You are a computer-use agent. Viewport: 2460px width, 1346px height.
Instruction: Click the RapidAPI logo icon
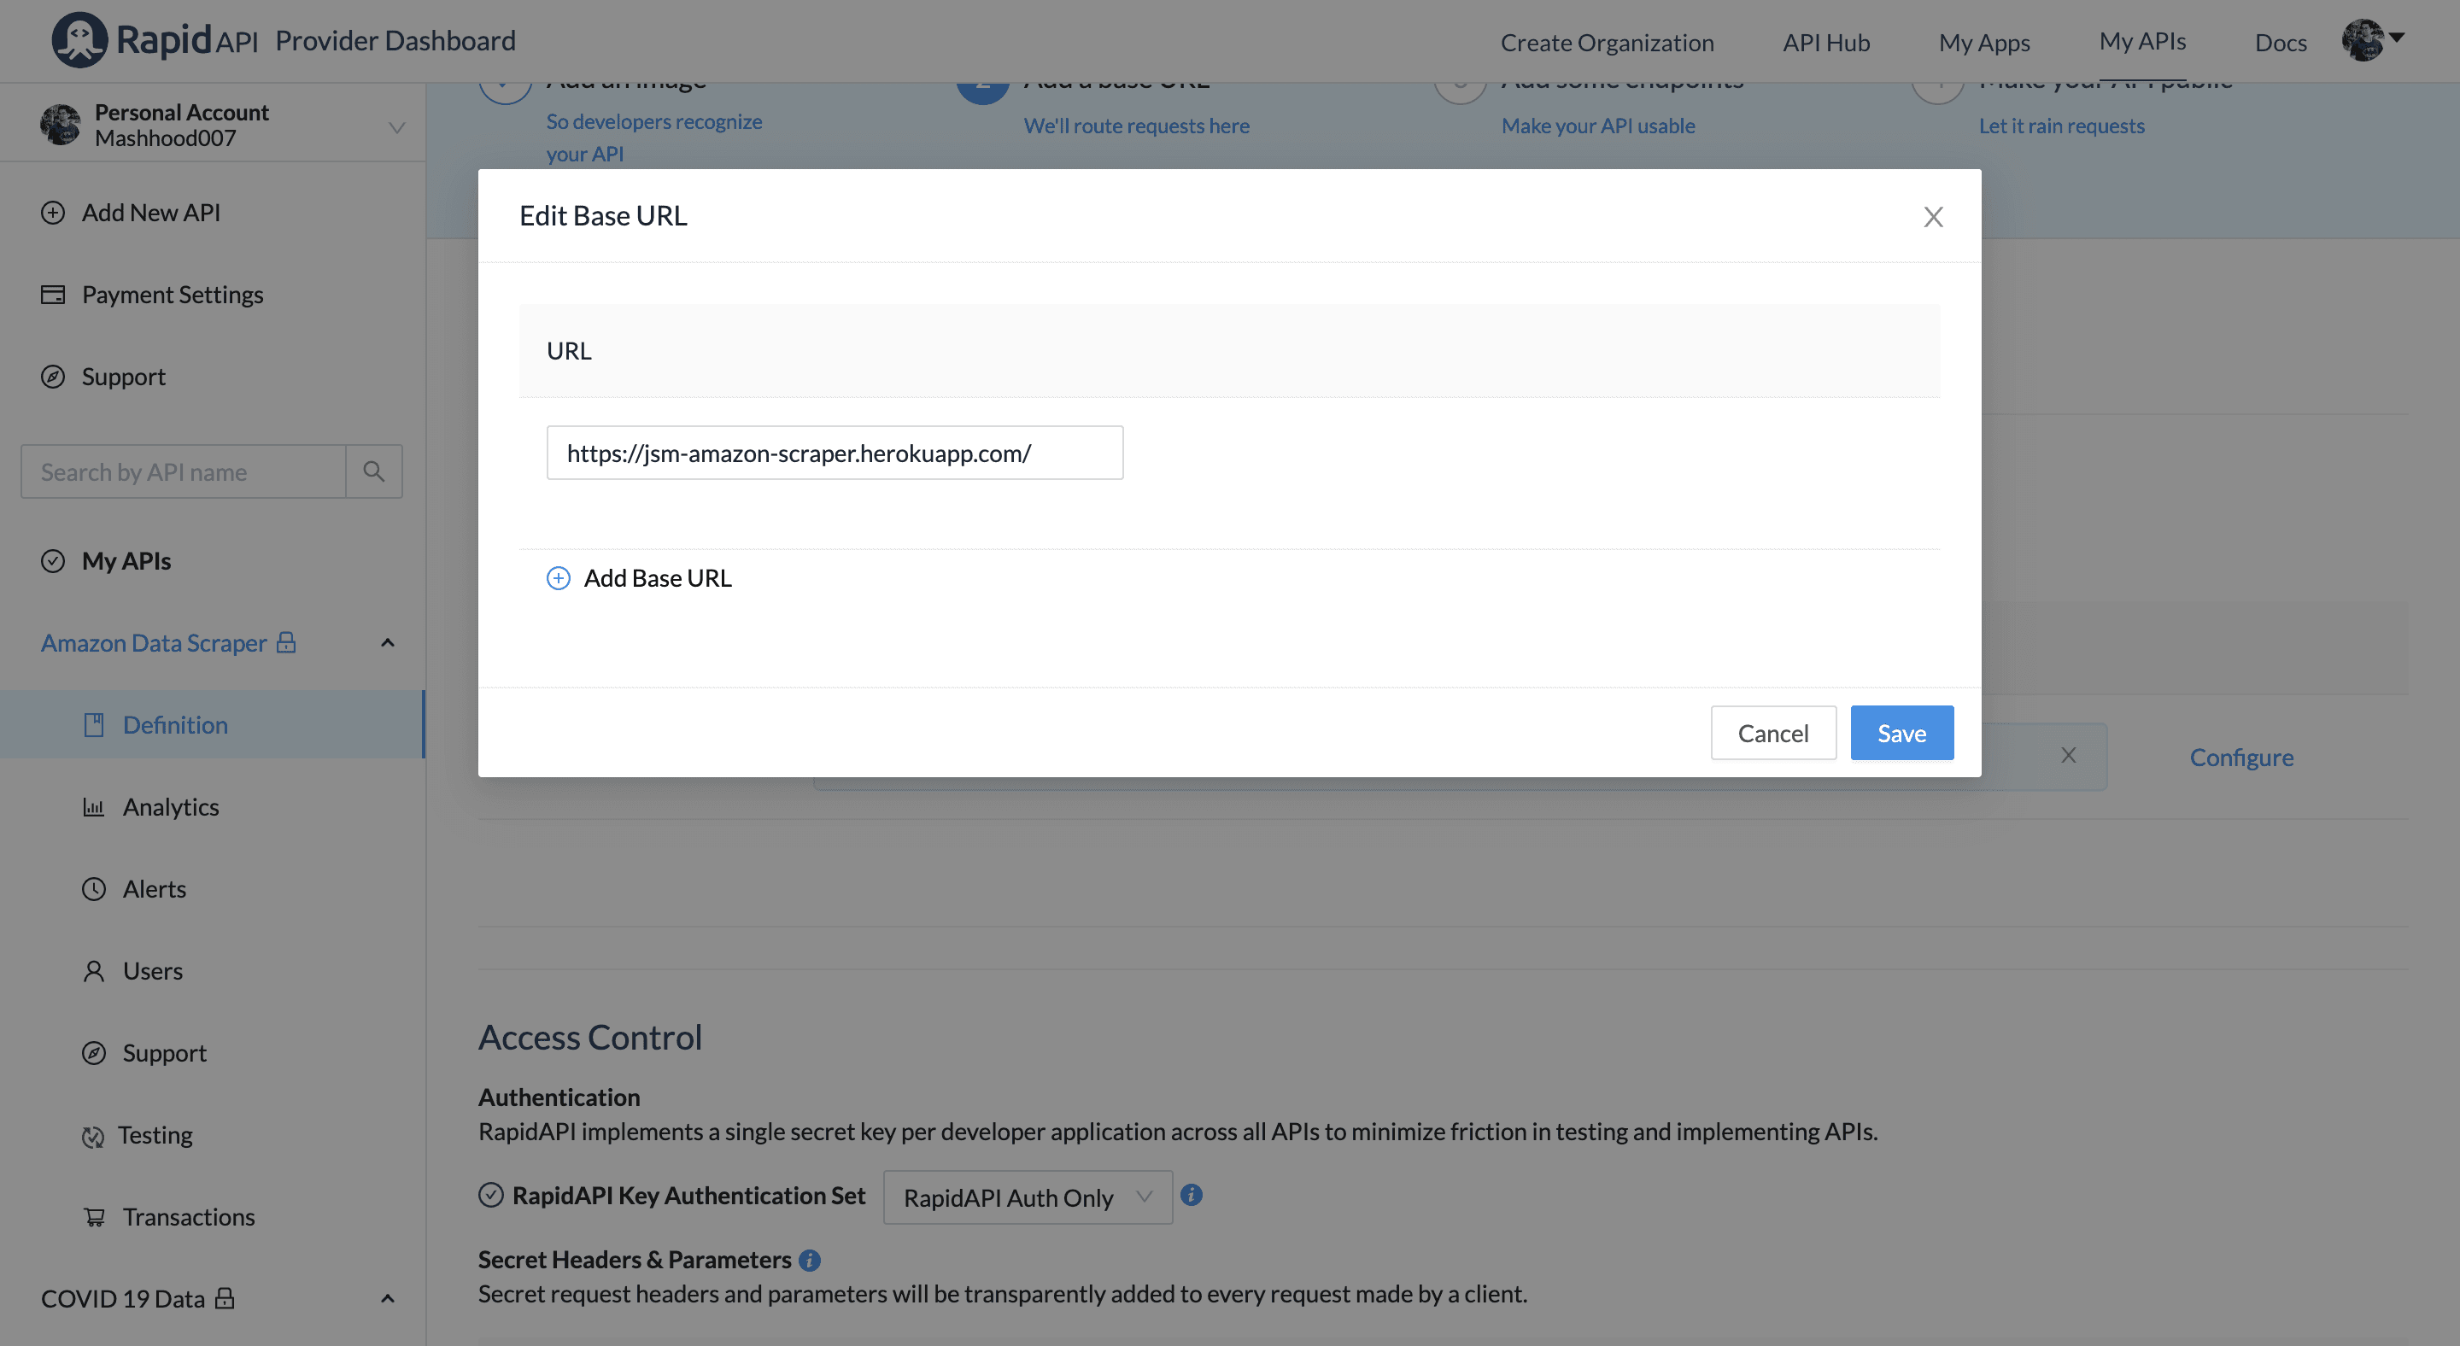pyautogui.click(x=79, y=40)
